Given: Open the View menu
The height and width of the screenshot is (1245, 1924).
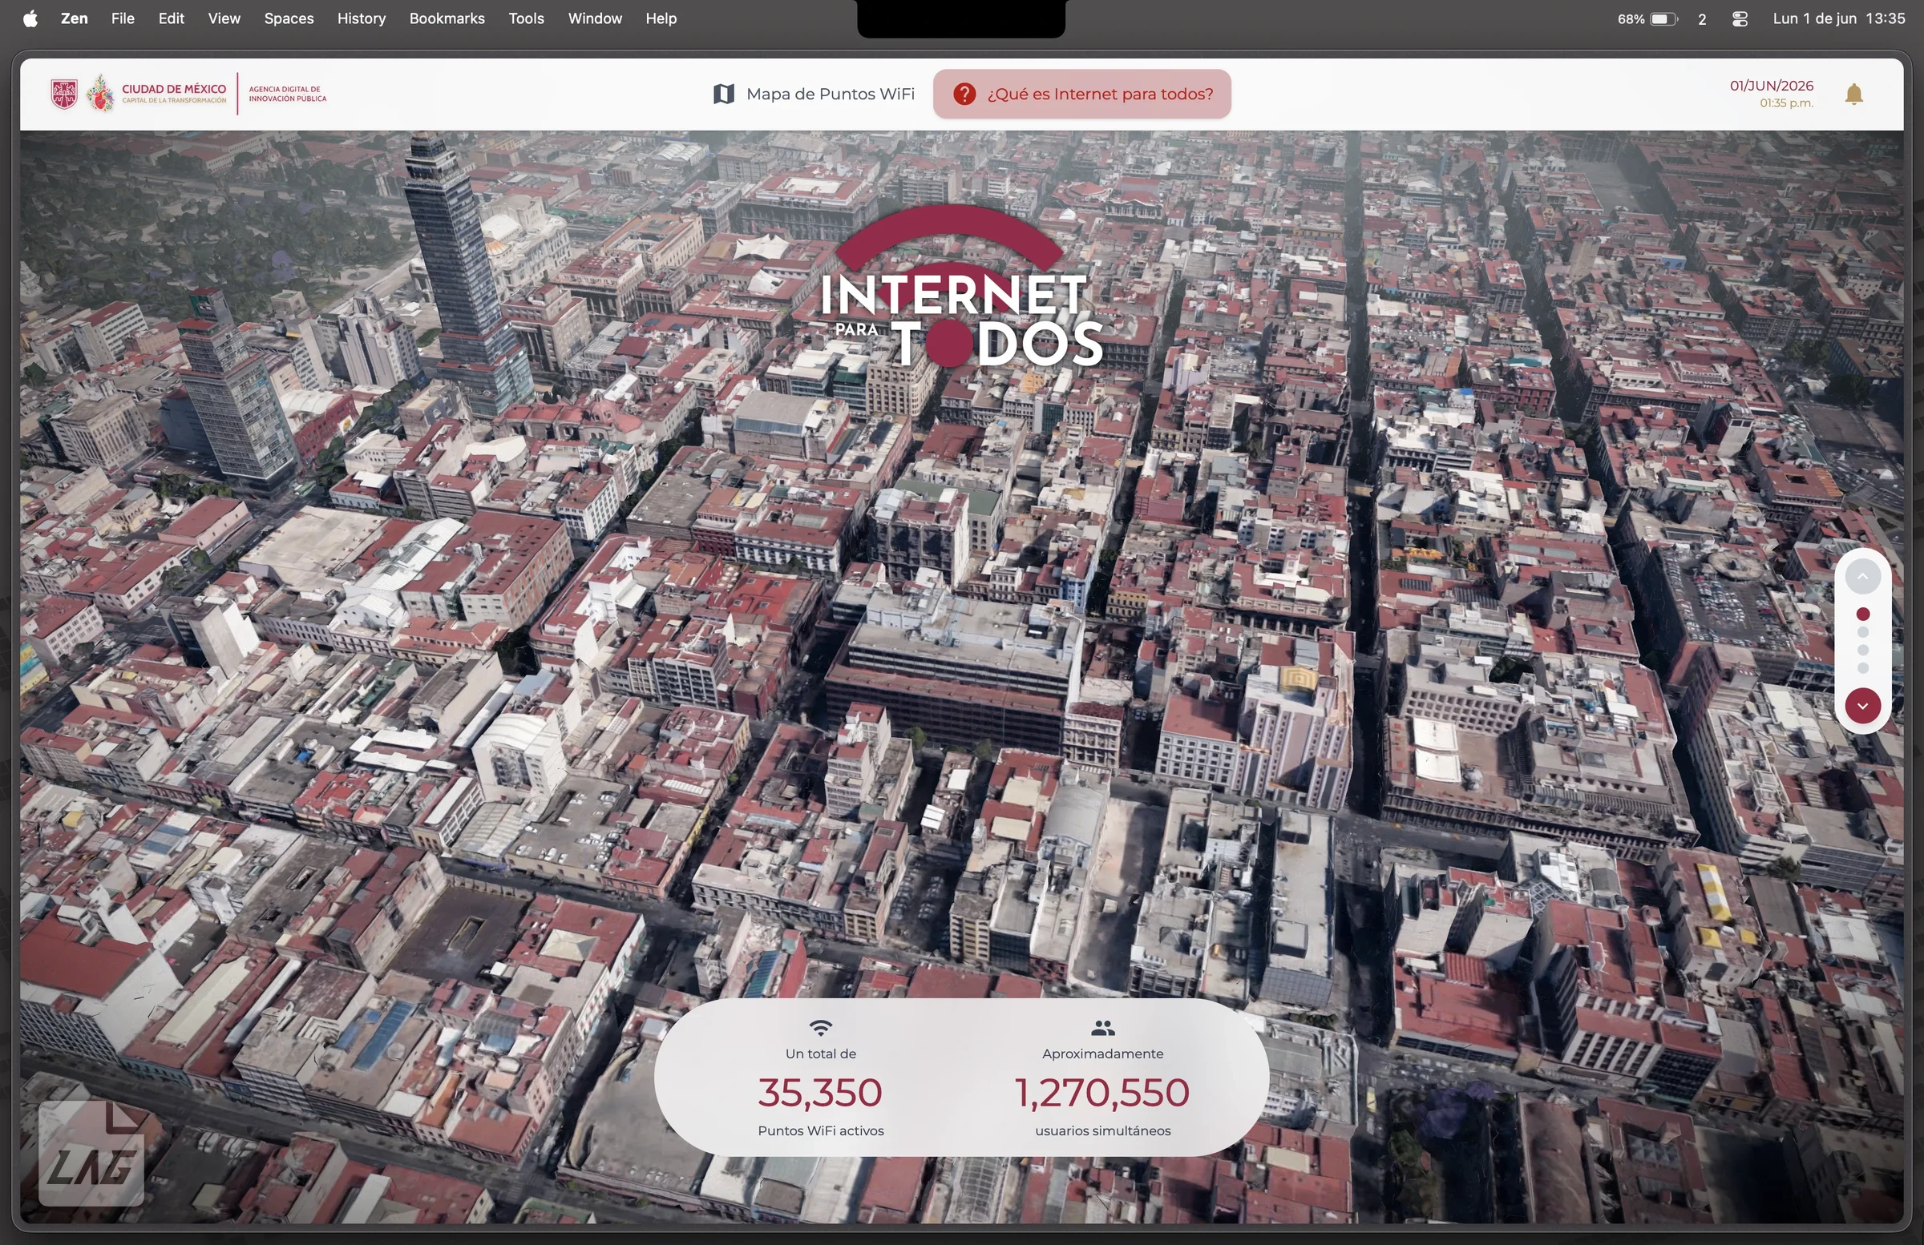Looking at the screenshot, I should [x=224, y=18].
